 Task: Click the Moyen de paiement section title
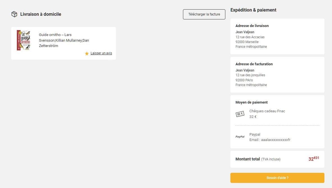click(x=251, y=102)
